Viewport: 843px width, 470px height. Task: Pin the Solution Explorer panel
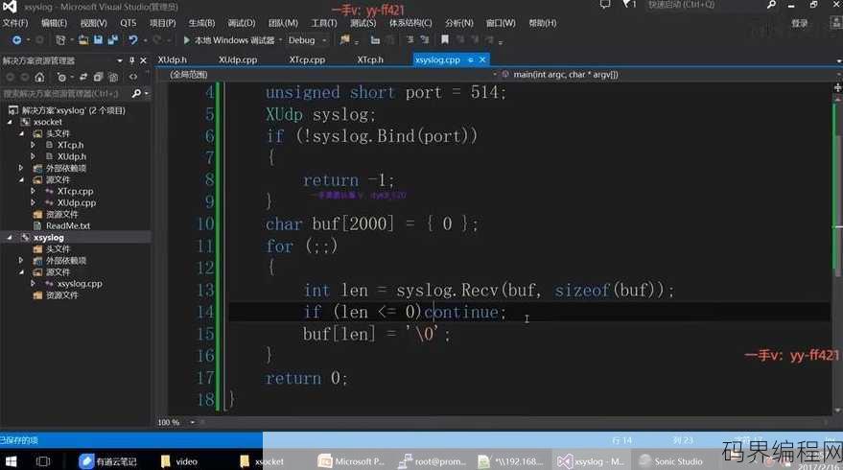(x=131, y=60)
